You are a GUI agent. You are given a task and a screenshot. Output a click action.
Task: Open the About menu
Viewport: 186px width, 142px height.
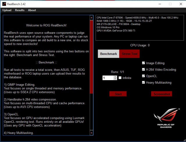click(32, 10)
